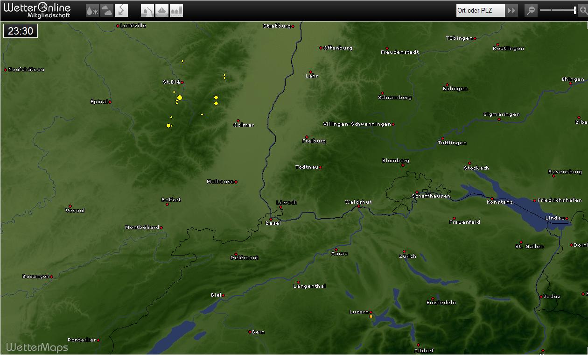Show the cities overlay with buildings icon
588x355 pixels.
point(176,10)
